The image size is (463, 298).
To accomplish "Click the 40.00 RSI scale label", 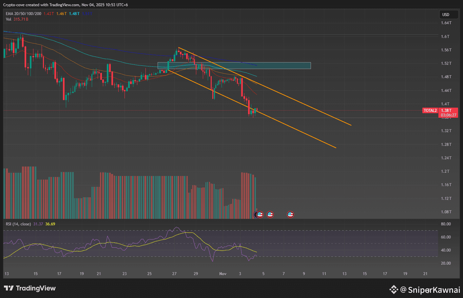I will [x=446, y=250].
